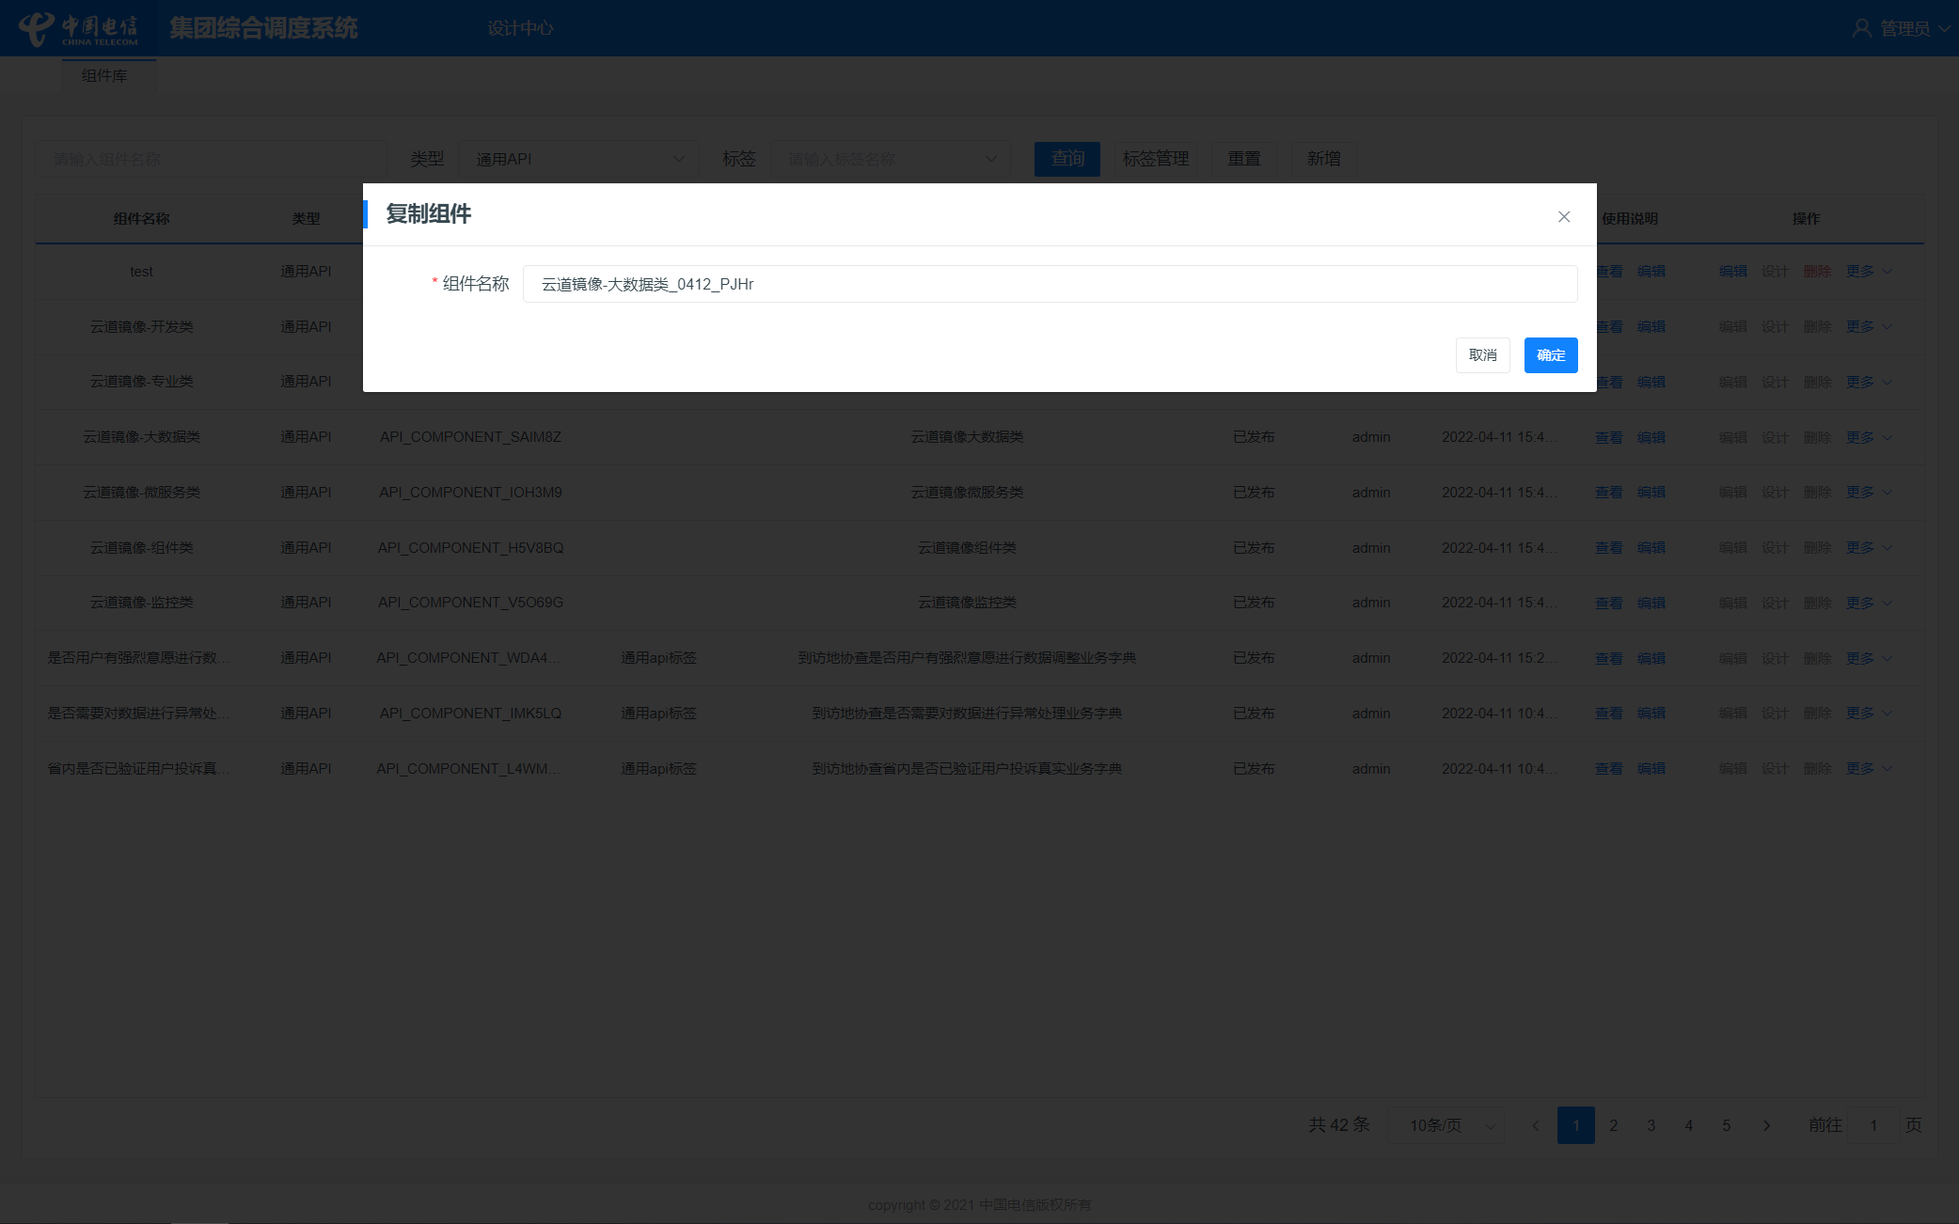This screenshot has width=1959, height=1224.
Task: Open the 标签 name dropdown
Action: coord(890,159)
